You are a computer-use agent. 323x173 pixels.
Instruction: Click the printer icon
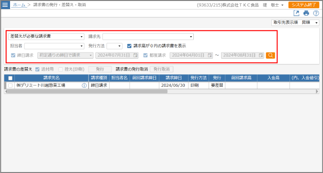[306, 13]
